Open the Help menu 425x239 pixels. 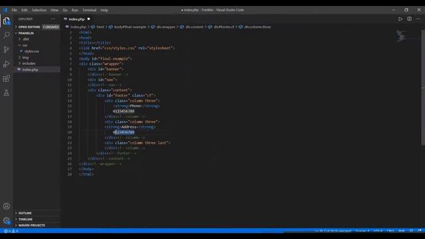pyautogui.click(x=104, y=10)
